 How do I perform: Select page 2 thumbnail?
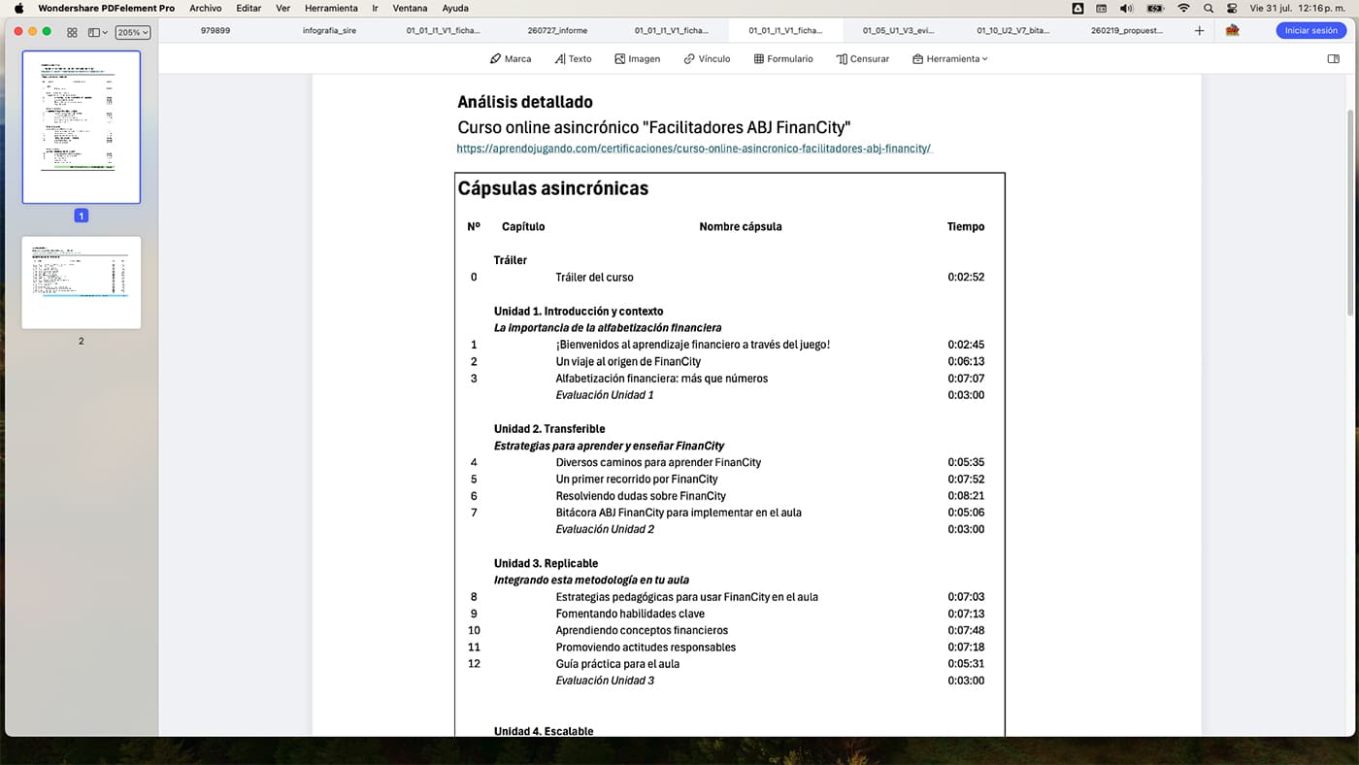click(x=82, y=283)
